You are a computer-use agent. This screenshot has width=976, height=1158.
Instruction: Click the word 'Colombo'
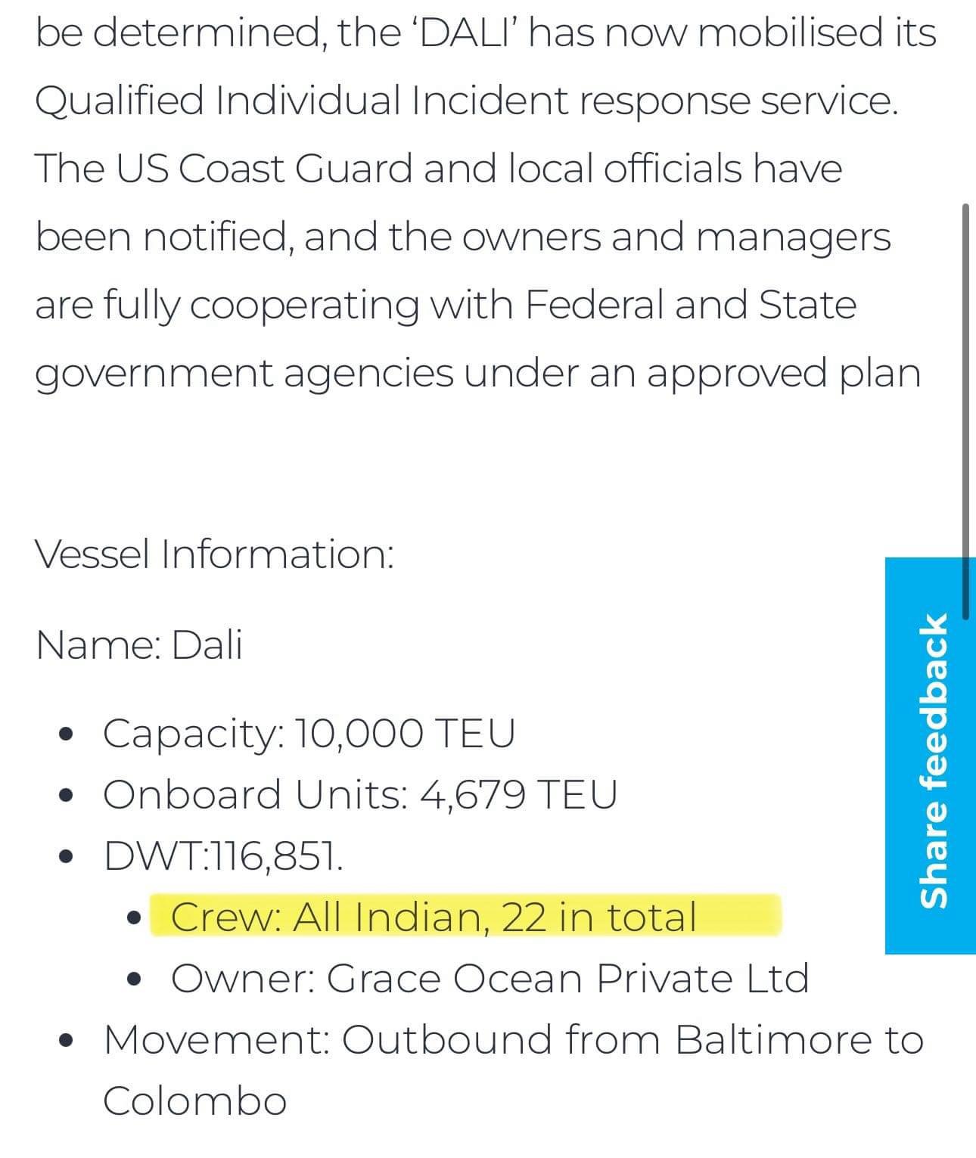[195, 1101]
